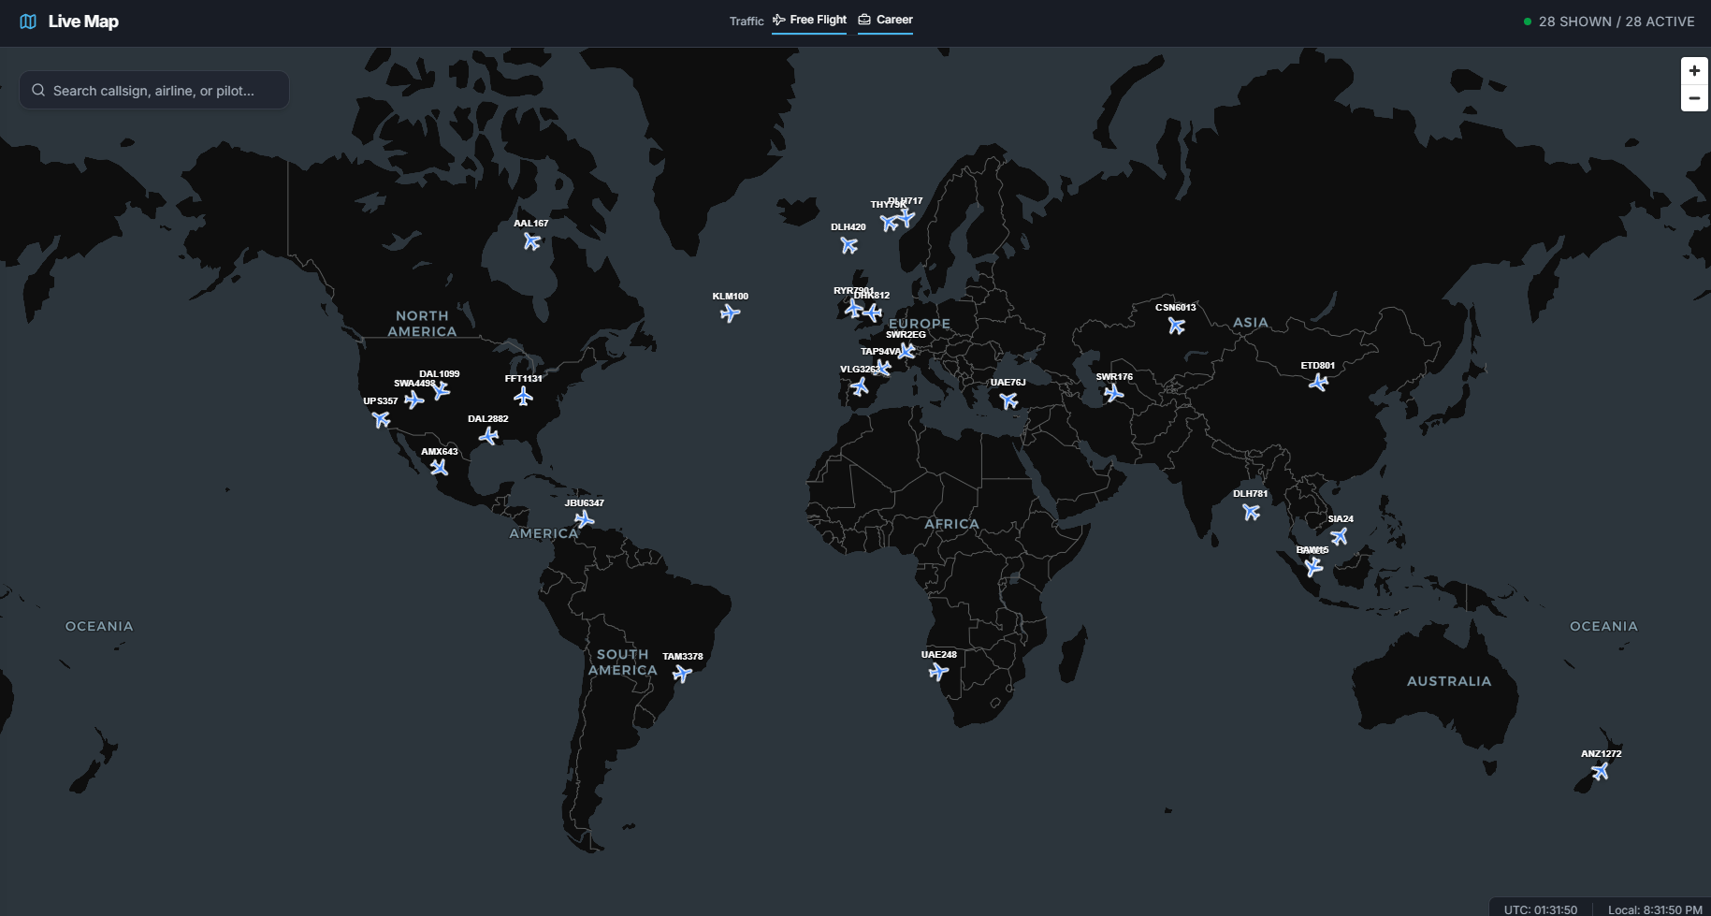The width and height of the screenshot is (1711, 916).
Task: Select the TAP94VA aircraft marker
Action: pos(883,368)
